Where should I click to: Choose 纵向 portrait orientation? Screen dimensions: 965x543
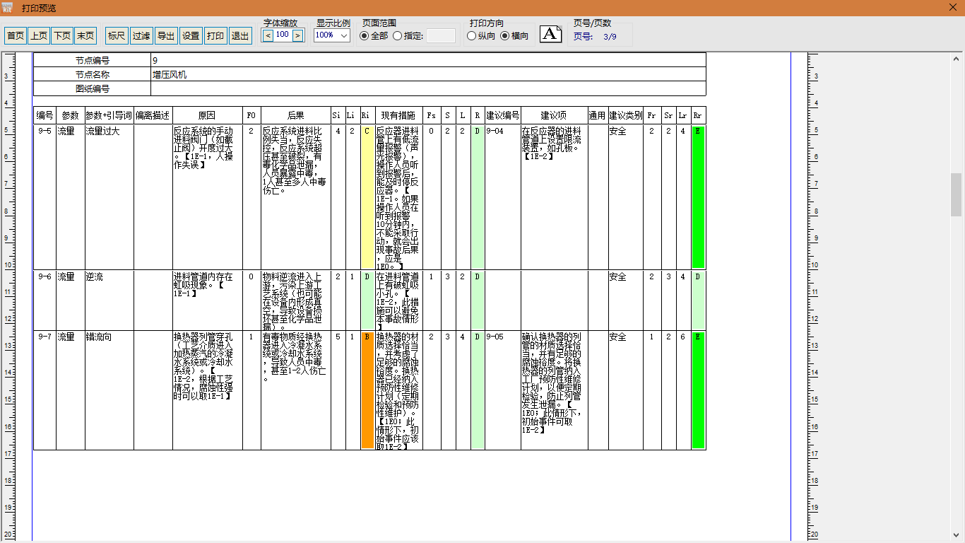tap(482, 36)
